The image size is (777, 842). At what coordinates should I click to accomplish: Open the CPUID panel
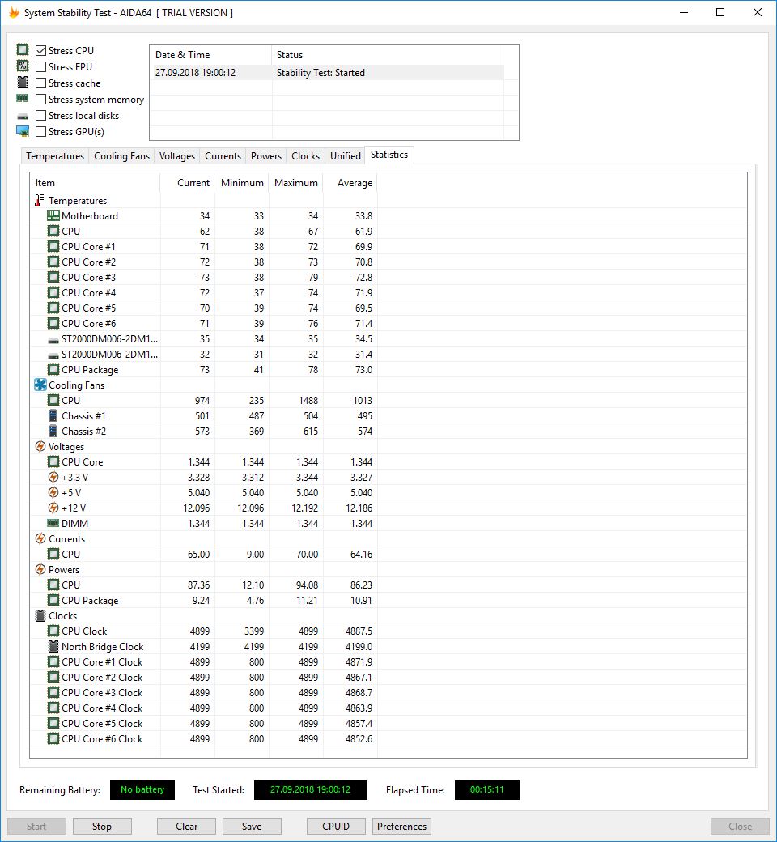coord(336,827)
